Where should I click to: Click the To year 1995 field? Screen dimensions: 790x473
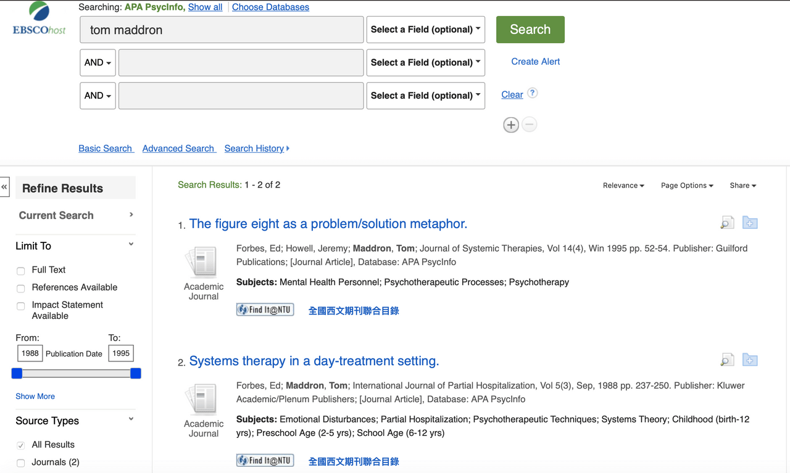pyautogui.click(x=121, y=353)
